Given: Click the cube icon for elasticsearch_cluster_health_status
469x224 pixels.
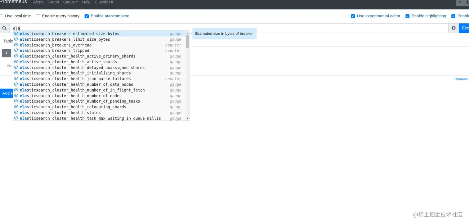Looking at the screenshot, I should coord(16,112).
